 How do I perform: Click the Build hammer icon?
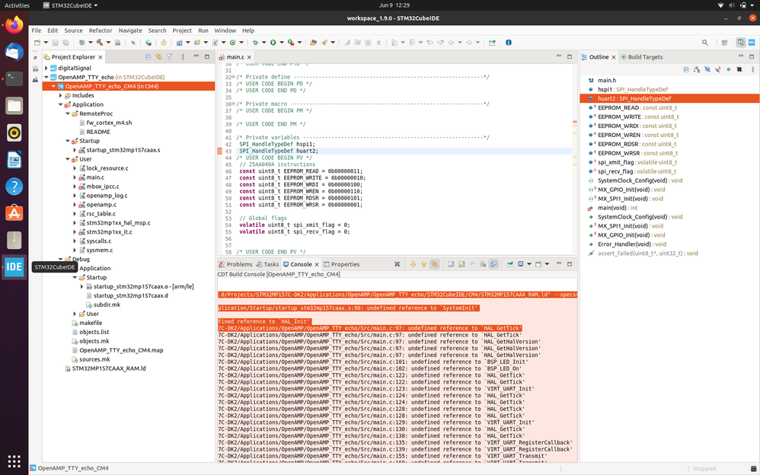[99, 43]
